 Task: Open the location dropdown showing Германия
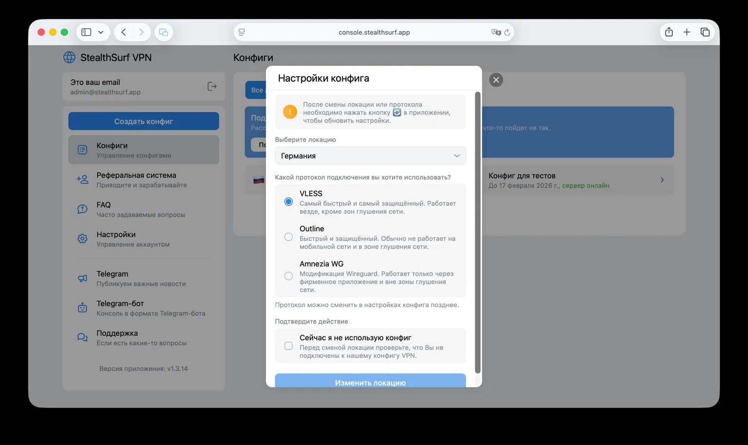[370, 156]
